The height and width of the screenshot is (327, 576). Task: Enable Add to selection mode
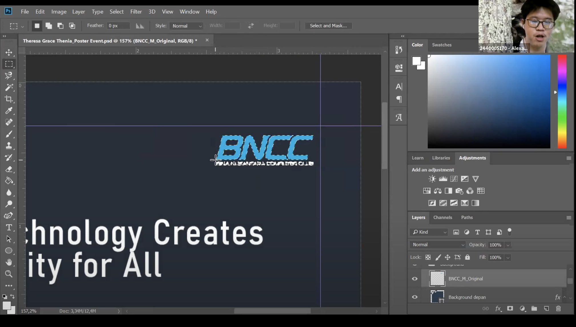click(49, 26)
